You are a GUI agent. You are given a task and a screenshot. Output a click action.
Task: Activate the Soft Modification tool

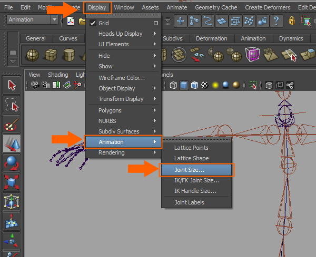pyautogui.click(x=12, y=221)
